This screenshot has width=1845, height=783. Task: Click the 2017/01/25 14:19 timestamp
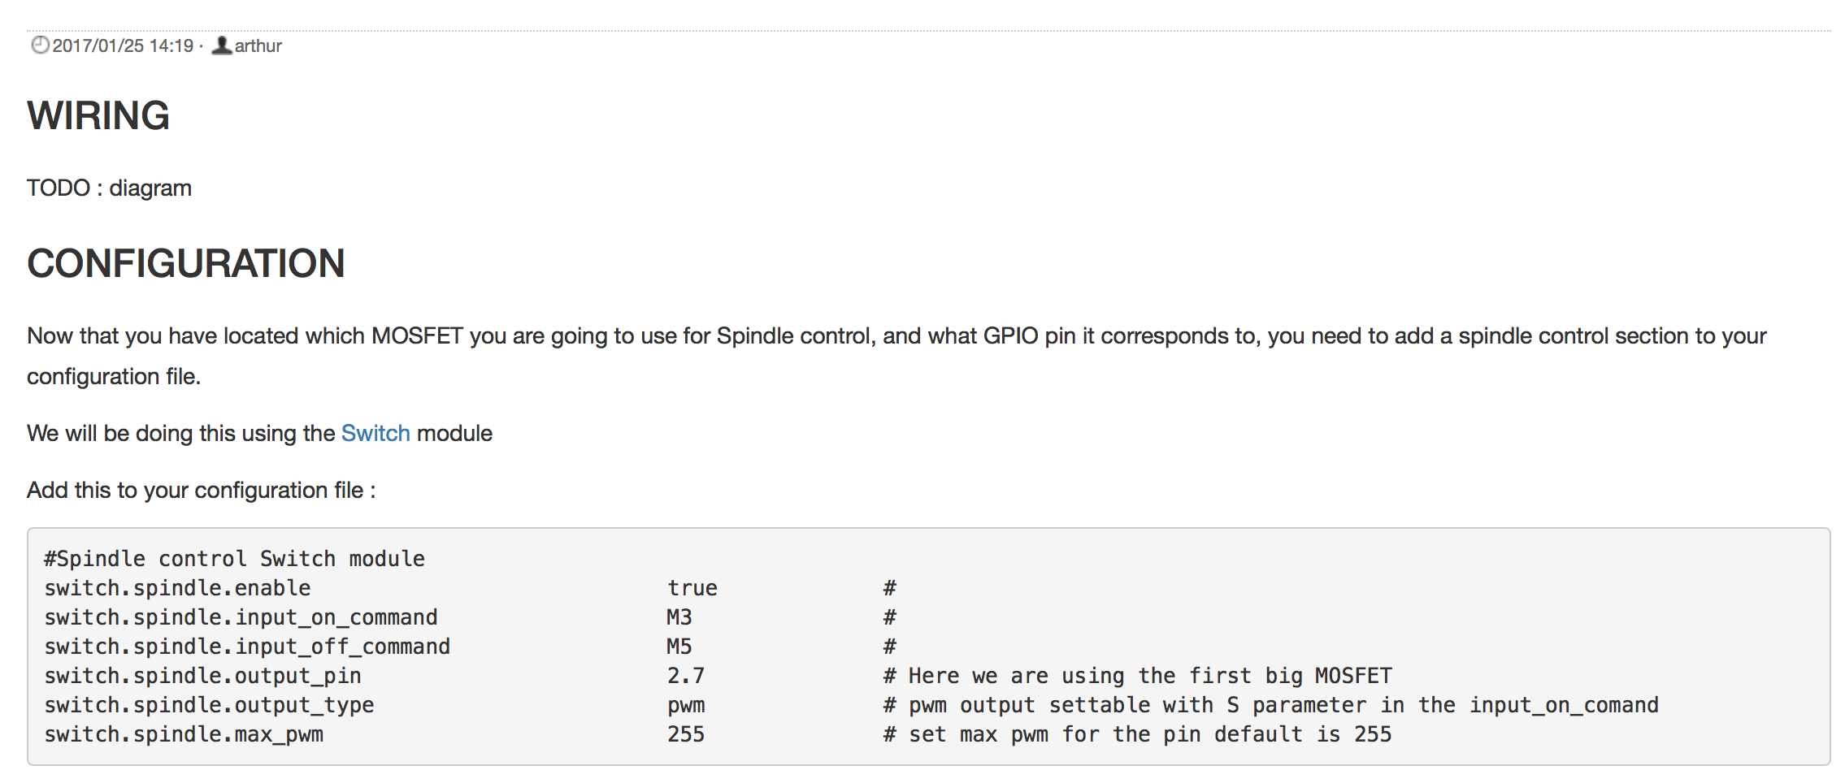point(123,46)
